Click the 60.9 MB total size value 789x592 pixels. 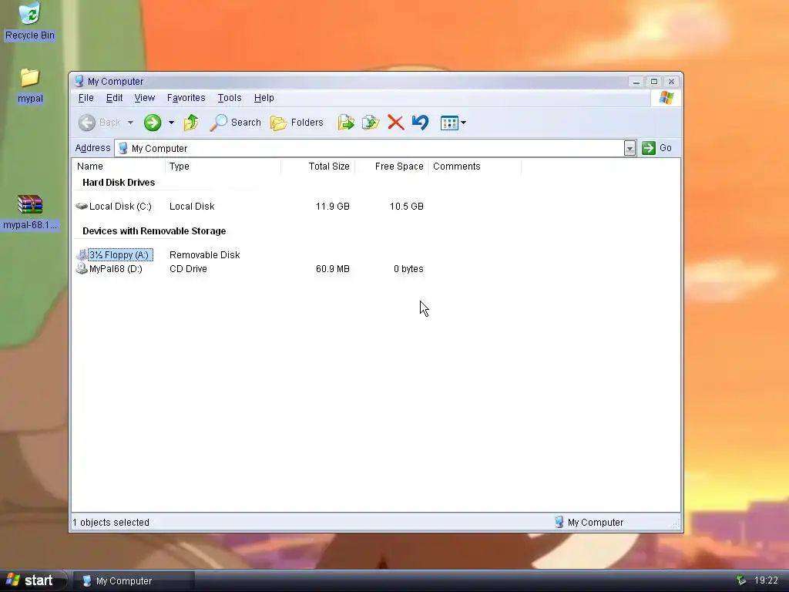click(333, 269)
